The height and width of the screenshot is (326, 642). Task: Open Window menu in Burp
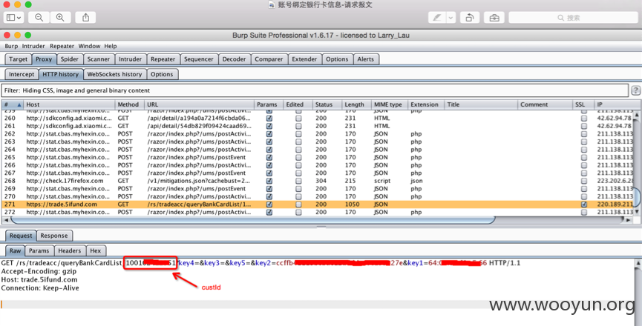[89, 46]
